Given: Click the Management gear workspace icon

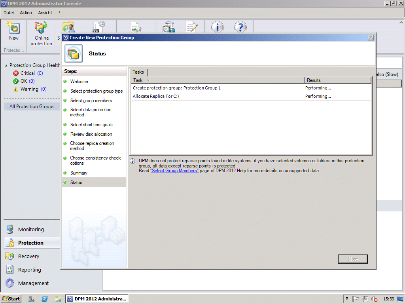Looking at the screenshot, I should 10,283.
